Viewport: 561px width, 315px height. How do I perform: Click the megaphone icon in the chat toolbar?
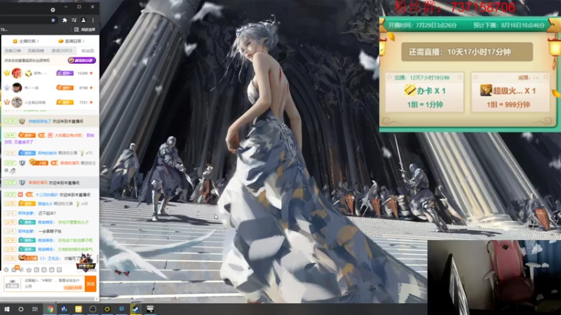[x=22, y=269]
